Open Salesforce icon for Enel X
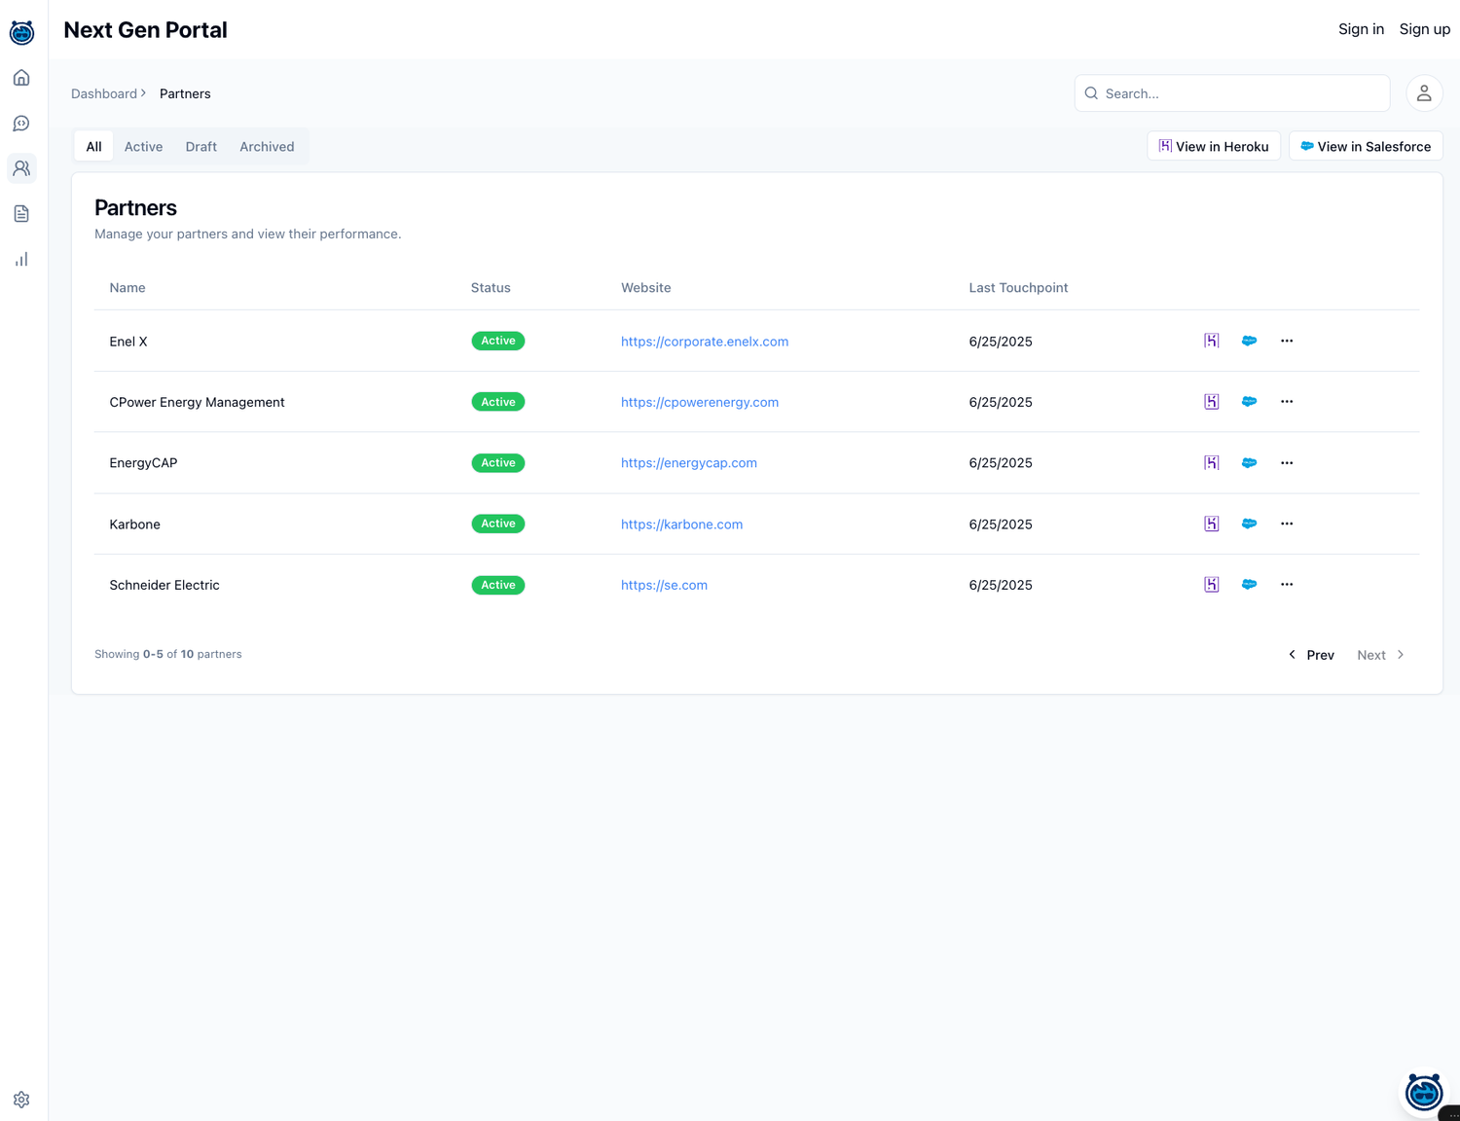The width and height of the screenshot is (1460, 1121). pyautogui.click(x=1249, y=341)
